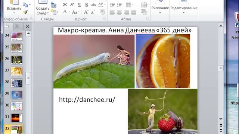Viewport: 239px width, 134px height.
Task: Open the Буфер обмена dialog launcher
Action: 31,19
